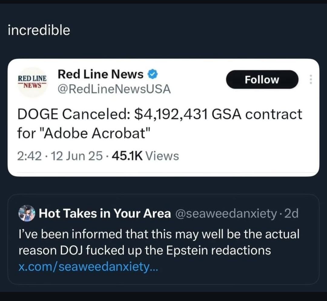Click the Follow button

[262, 80]
